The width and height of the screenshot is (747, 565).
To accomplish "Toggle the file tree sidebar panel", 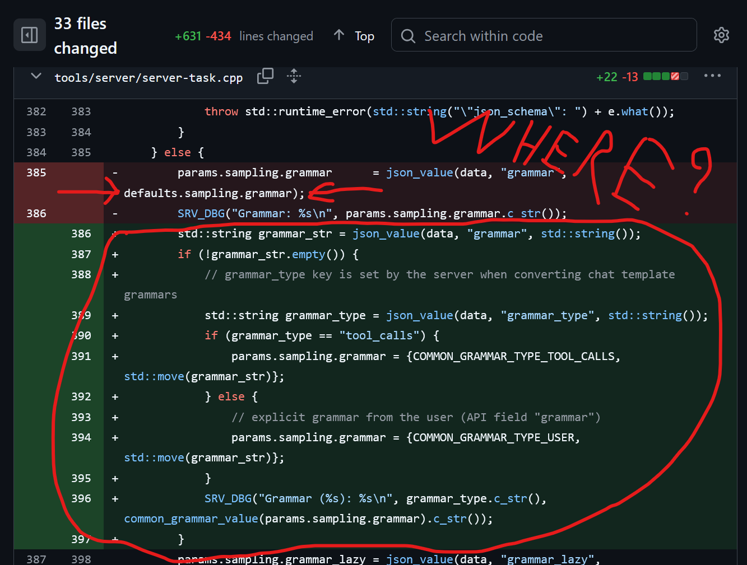I will 29,35.
